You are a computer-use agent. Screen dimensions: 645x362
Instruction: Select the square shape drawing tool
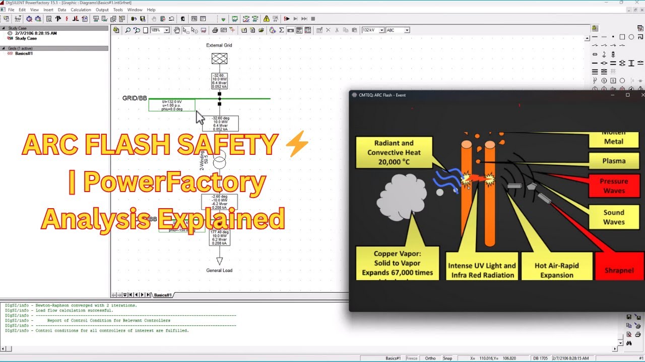(622, 37)
